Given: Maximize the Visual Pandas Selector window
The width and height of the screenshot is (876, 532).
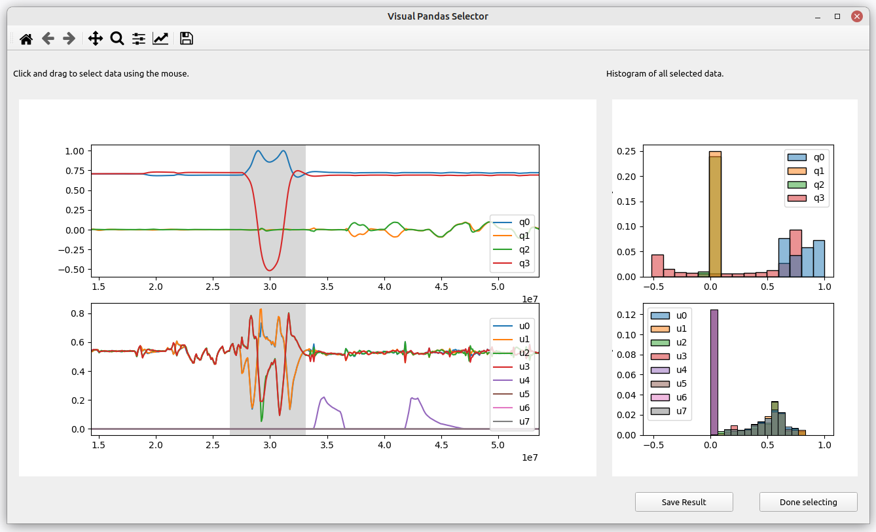Looking at the screenshot, I should (837, 16).
